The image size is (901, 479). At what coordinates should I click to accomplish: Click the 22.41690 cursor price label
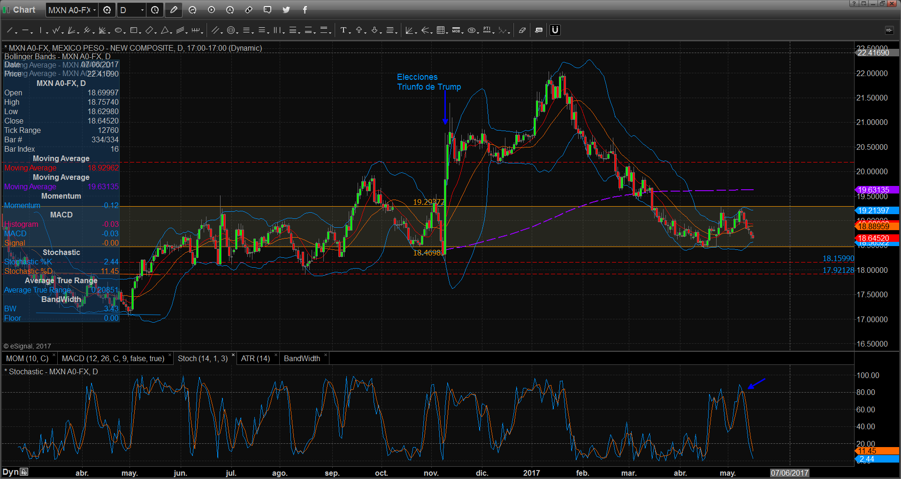pyautogui.click(x=877, y=53)
